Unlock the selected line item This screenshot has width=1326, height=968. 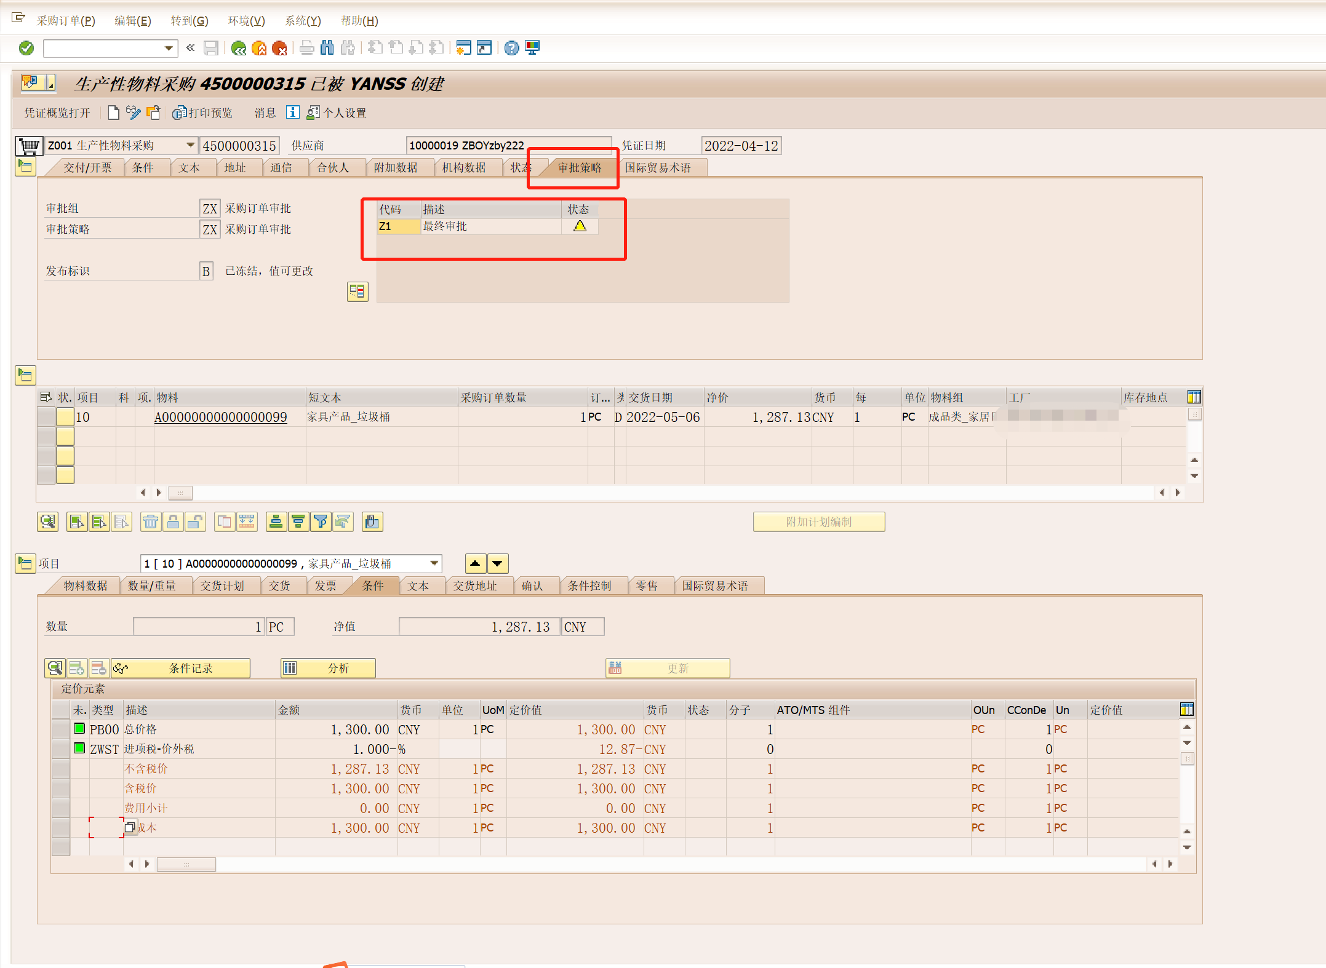point(196,522)
